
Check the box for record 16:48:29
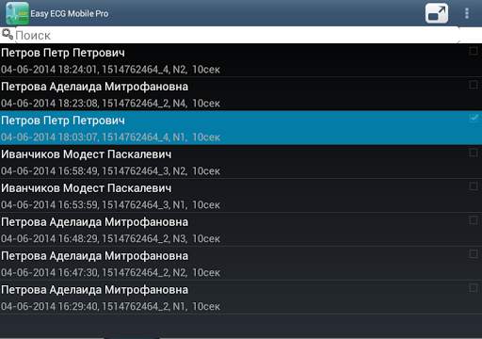pyautogui.click(x=474, y=220)
